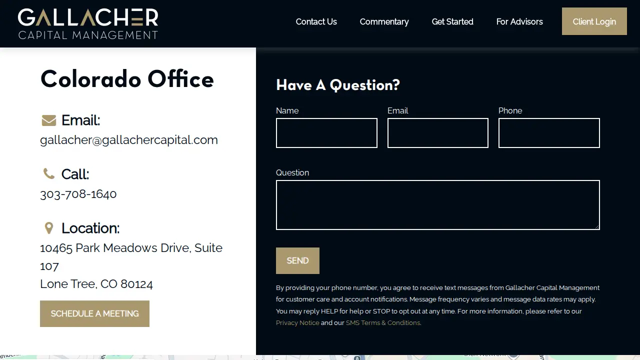This screenshot has width=640, height=360.
Task: Focus the Email input field
Action: [438, 133]
